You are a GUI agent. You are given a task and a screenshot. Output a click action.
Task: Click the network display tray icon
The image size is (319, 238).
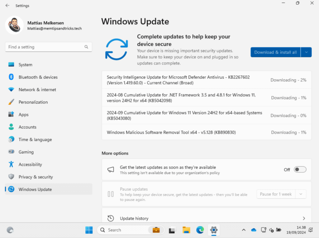(x=264, y=230)
